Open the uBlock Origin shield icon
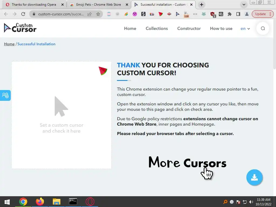 (213, 15)
